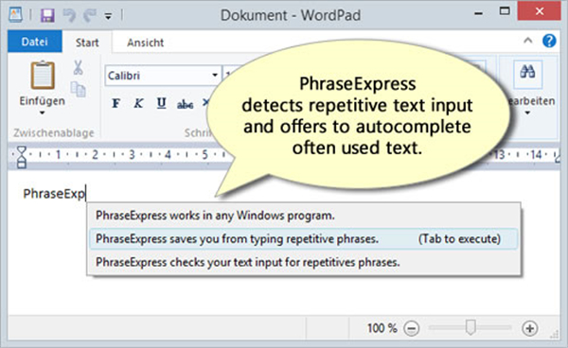Zoom out with the minus button

point(412,328)
